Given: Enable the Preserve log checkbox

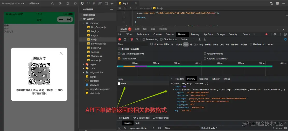Looking at the screenshot, I should coord(144,39).
